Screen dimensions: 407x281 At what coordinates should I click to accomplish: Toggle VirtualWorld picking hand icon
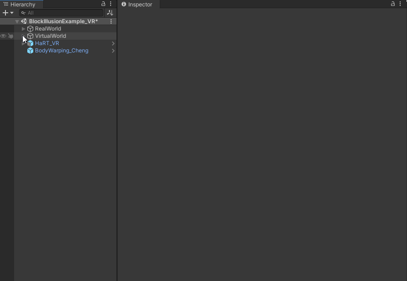tap(10, 36)
